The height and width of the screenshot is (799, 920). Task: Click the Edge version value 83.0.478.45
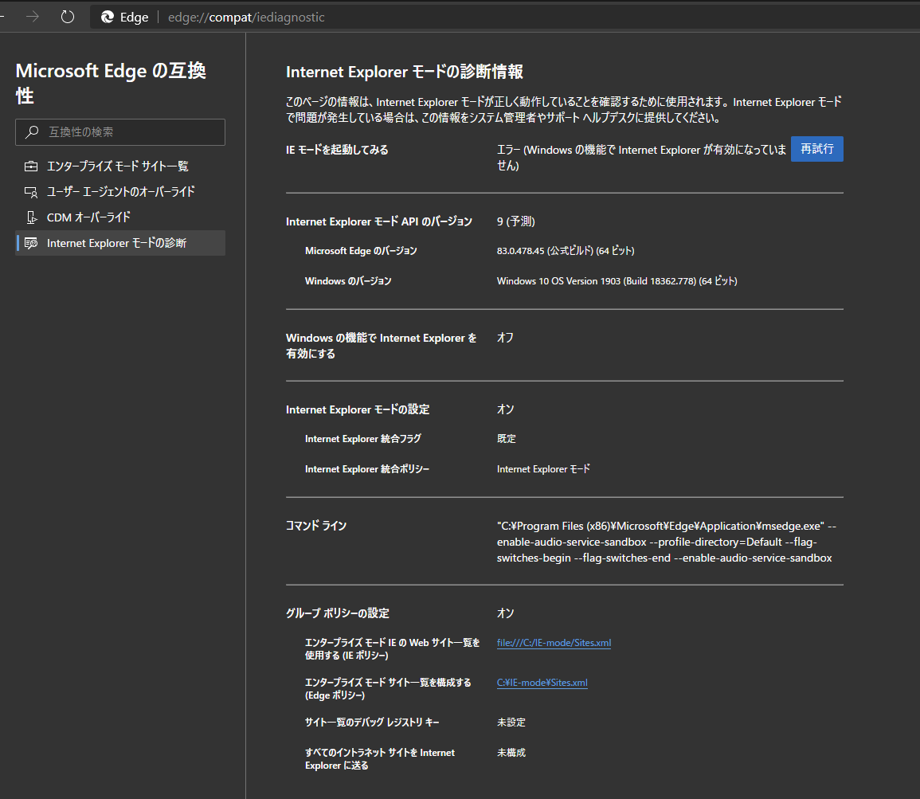(x=566, y=251)
